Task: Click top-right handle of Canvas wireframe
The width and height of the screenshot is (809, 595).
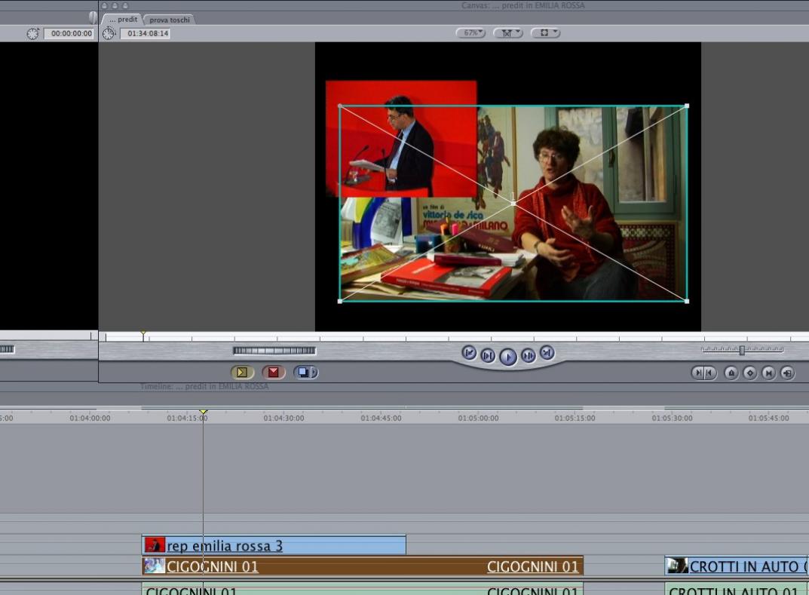Action: pyautogui.click(x=687, y=106)
